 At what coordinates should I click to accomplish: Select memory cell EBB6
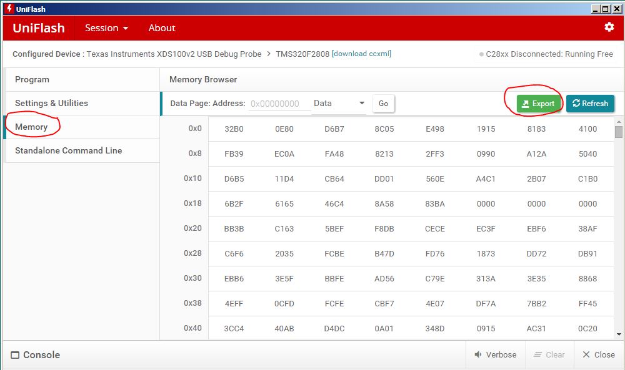point(234,279)
